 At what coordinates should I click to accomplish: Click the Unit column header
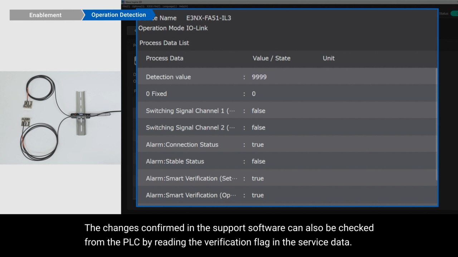coord(328,58)
